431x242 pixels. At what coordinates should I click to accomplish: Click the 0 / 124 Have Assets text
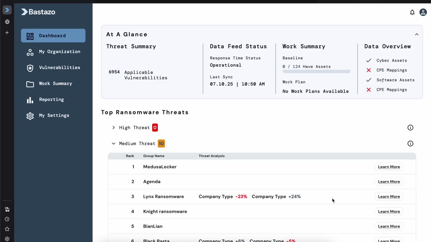click(306, 67)
